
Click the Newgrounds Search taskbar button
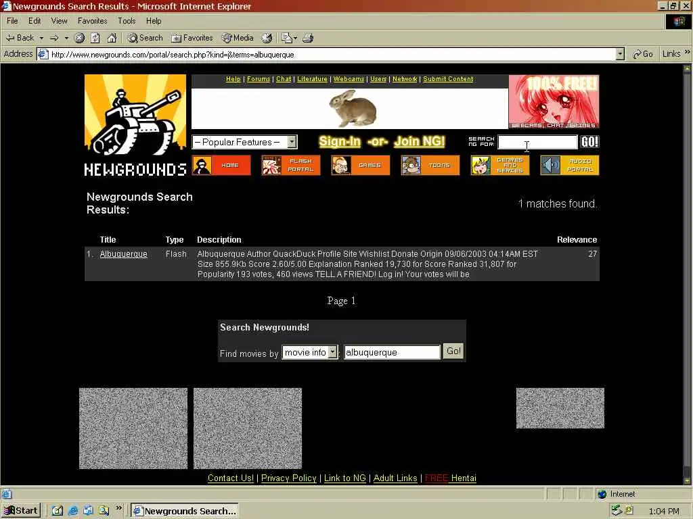(185, 511)
